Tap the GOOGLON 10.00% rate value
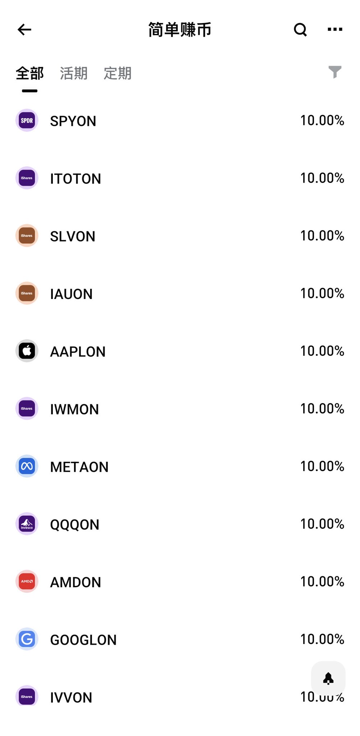360x736 pixels. [x=322, y=639]
